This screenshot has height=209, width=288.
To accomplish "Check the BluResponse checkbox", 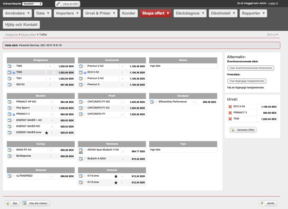I will tap(14, 156).
